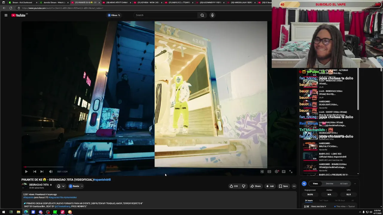Open DEGRACIAO 70TA channel name link
Screen dimensions: 383x215
click(x=39, y=185)
